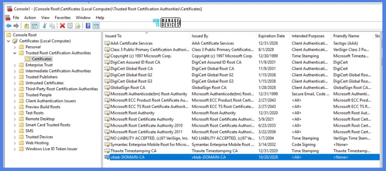Click certificate icon of vklab-DOMAIN-CA row
Image resolution: width=386 pixels, height=171 pixels.
click(107, 157)
